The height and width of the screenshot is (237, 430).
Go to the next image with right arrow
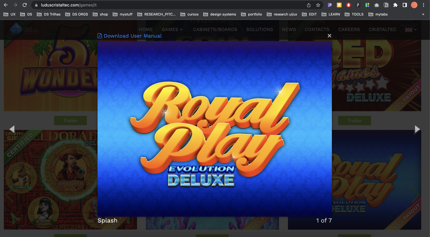[417, 129]
